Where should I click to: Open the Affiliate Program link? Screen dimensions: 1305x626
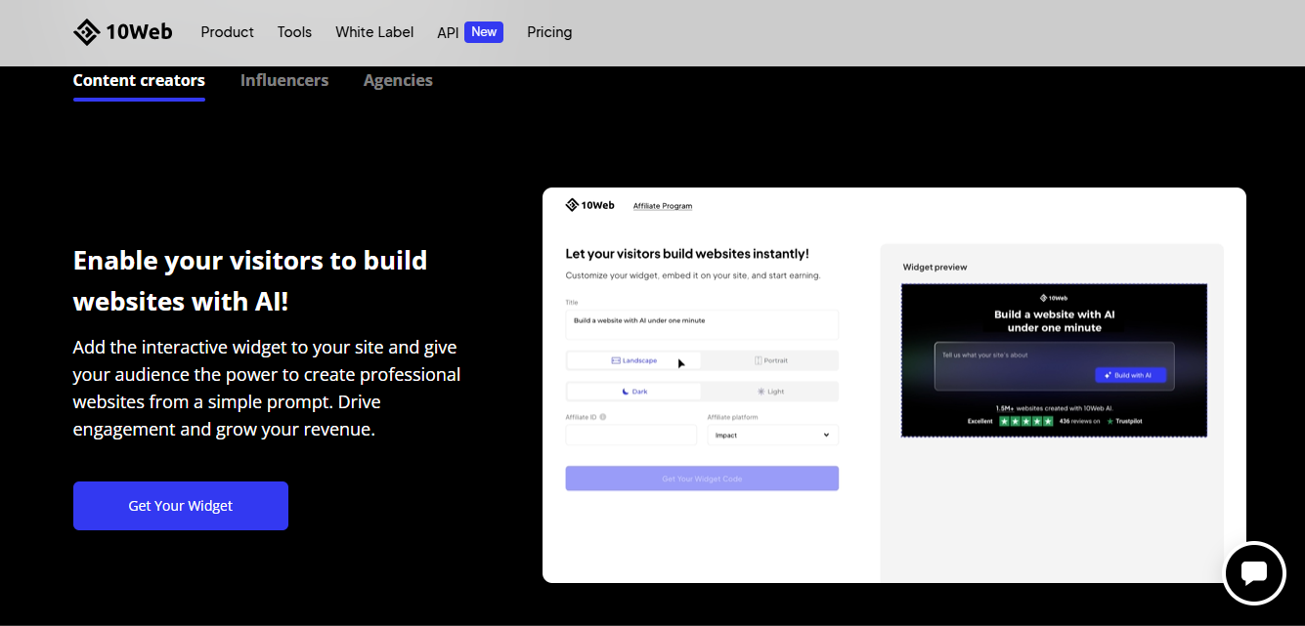662,205
